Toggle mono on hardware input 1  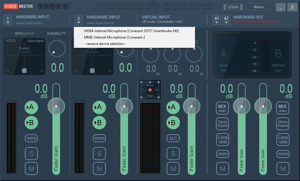31,138
